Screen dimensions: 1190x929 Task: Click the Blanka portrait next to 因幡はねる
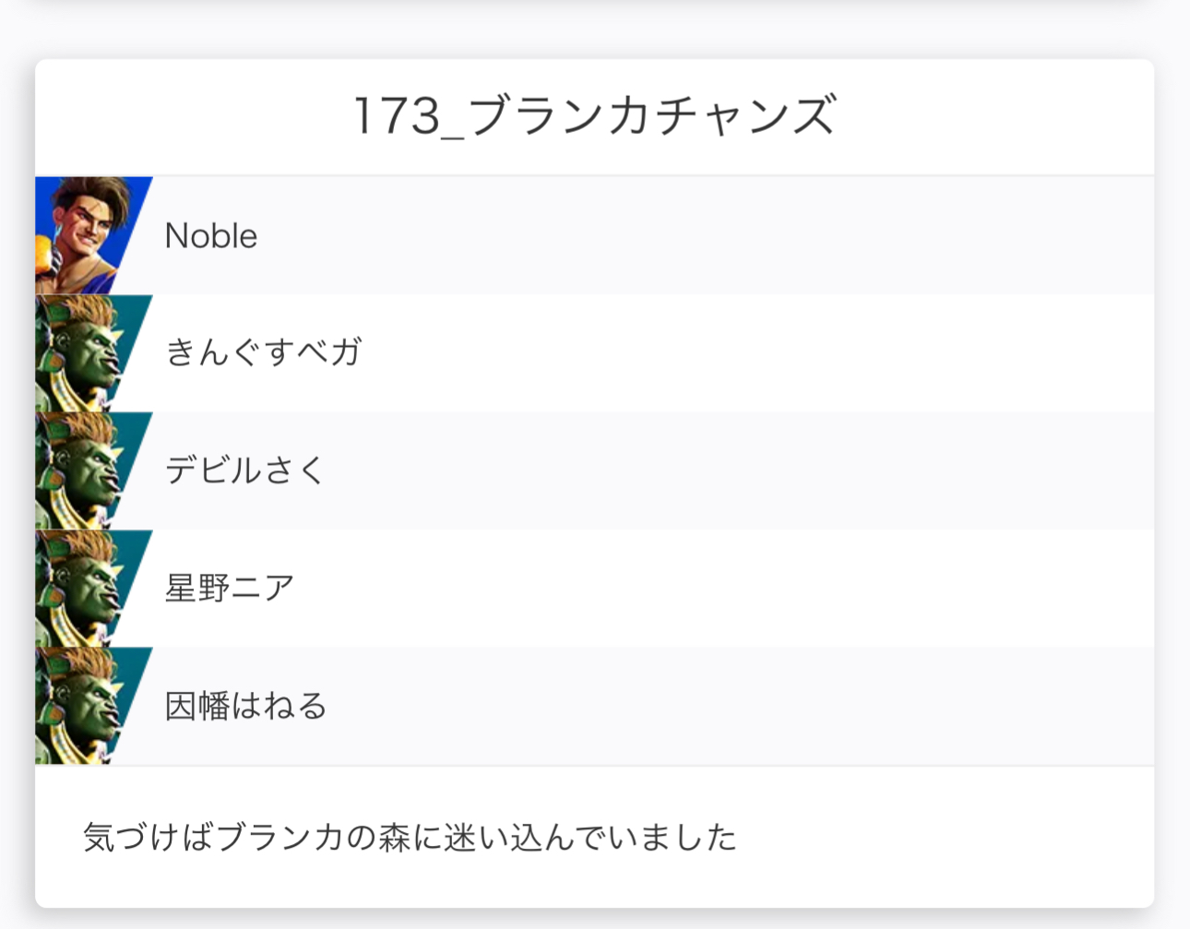click(x=88, y=706)
